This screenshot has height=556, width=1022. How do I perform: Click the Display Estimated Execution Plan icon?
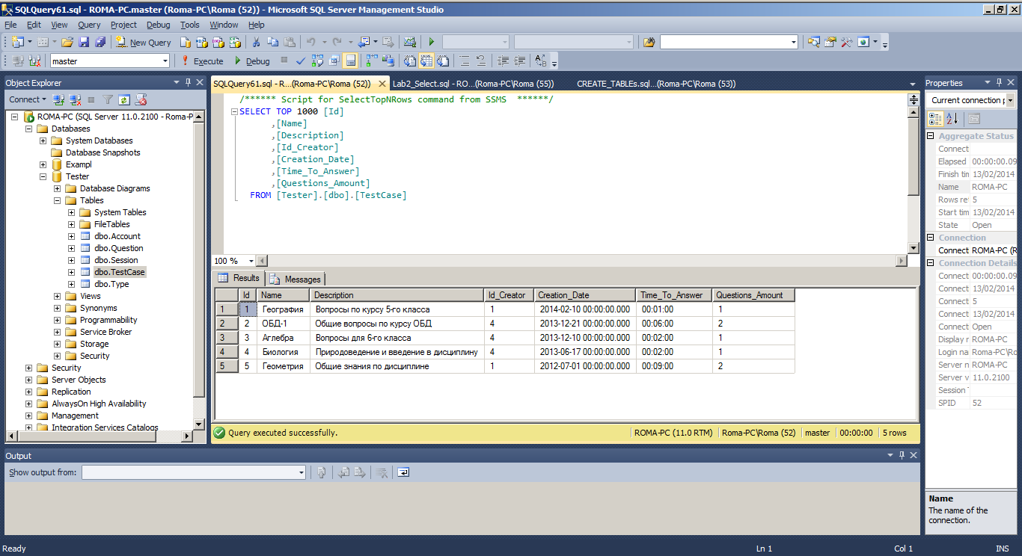pyautogui.click(x=317, y=61)
